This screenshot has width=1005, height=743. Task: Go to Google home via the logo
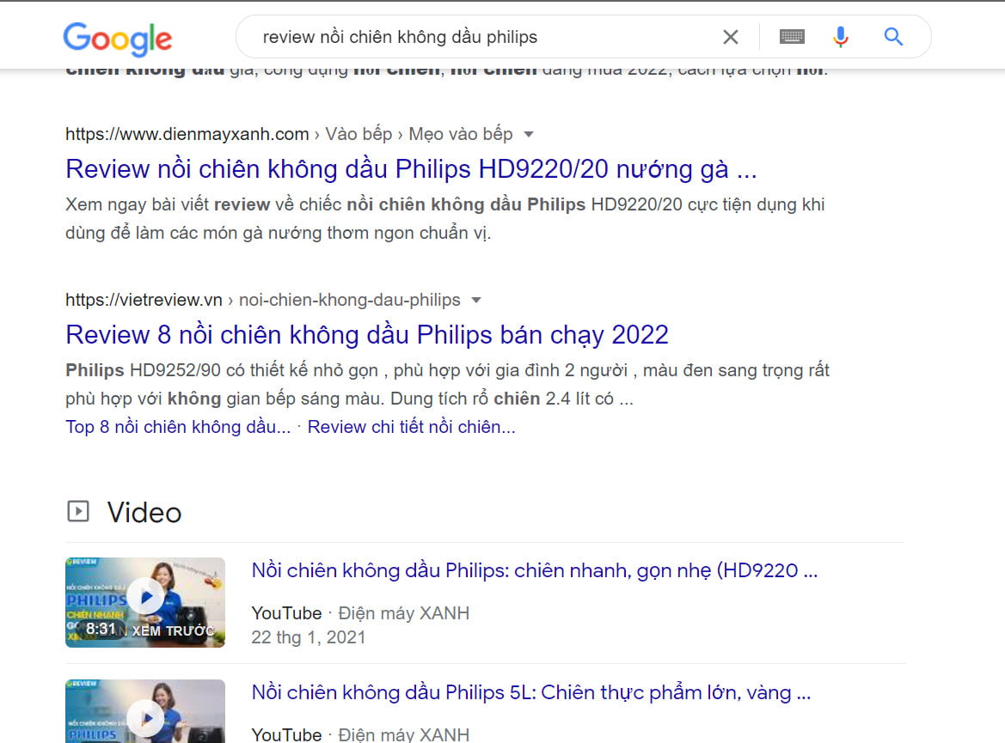point(117,39)
